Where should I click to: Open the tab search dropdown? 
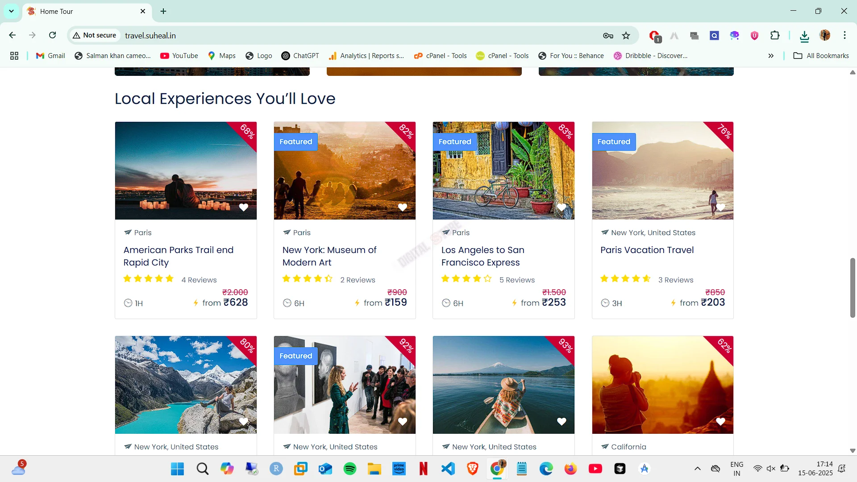coord(11,11)
